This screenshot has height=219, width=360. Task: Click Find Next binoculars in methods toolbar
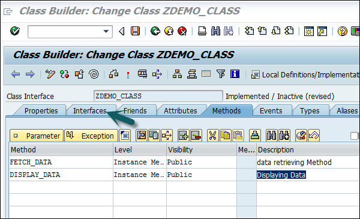click(284, 136)
